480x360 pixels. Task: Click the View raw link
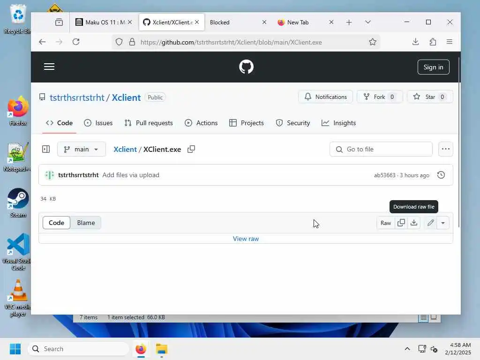point(246,239)
